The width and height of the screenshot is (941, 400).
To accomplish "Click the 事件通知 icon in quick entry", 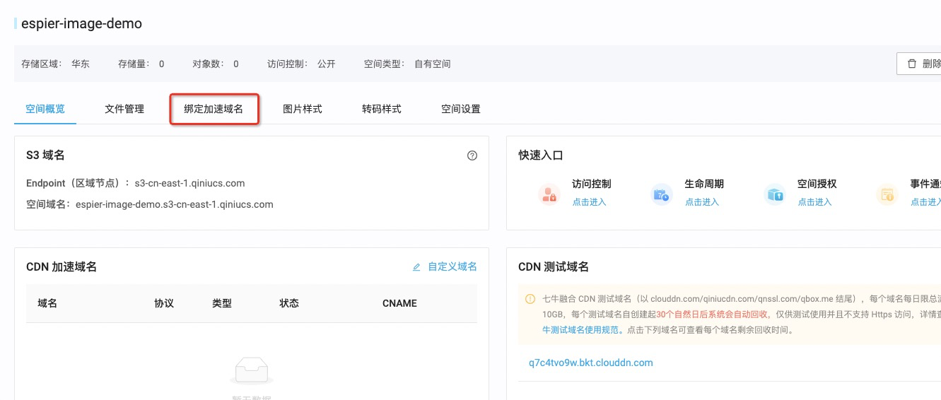I will pyautogui.click(x=887, y=194).
